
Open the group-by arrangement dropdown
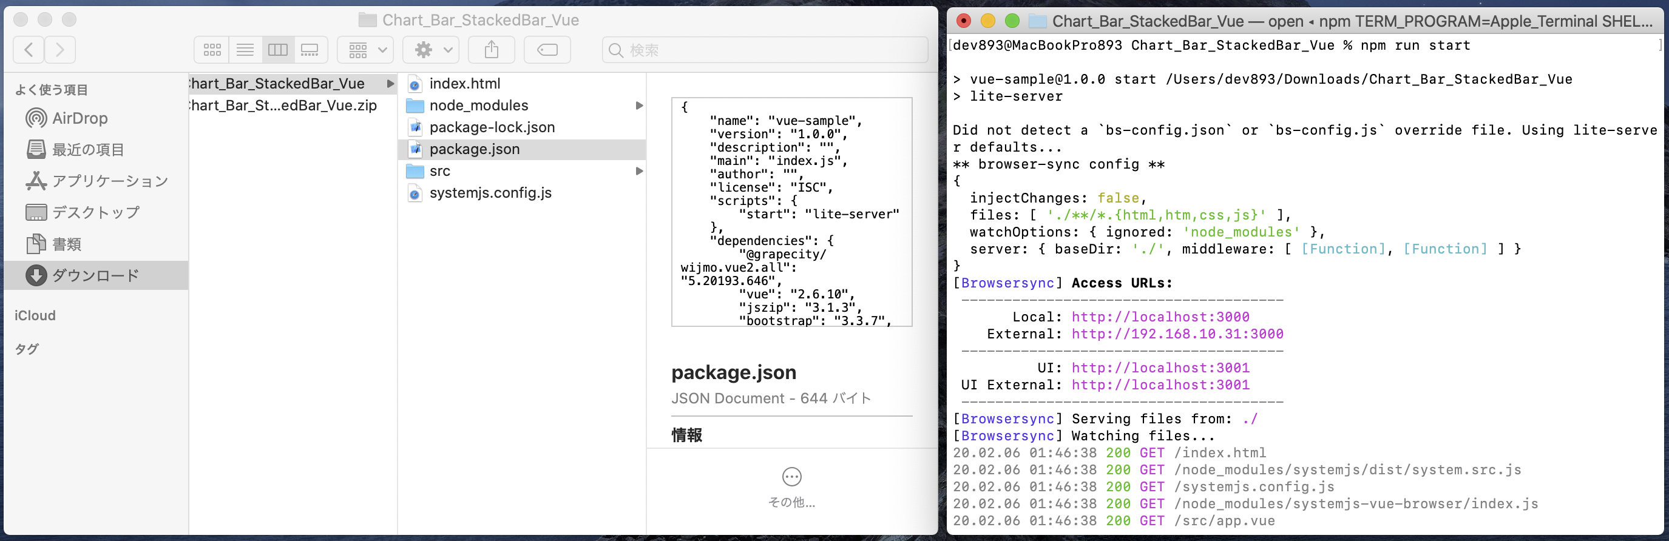tap(366, 50)
